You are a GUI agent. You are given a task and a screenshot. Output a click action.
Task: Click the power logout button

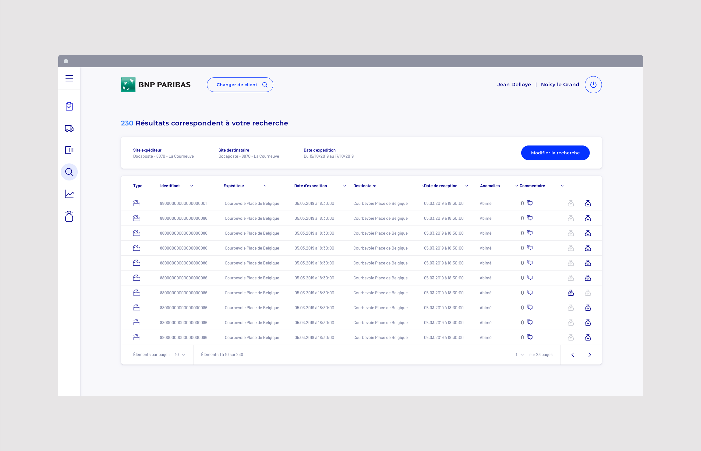click(x=593, y=85)
